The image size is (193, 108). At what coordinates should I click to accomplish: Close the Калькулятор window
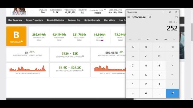[176, 12]
